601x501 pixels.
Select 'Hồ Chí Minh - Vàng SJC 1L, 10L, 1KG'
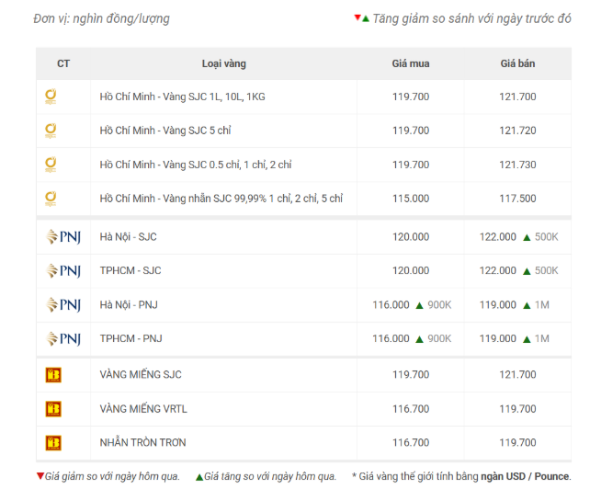tap(183, 97)
